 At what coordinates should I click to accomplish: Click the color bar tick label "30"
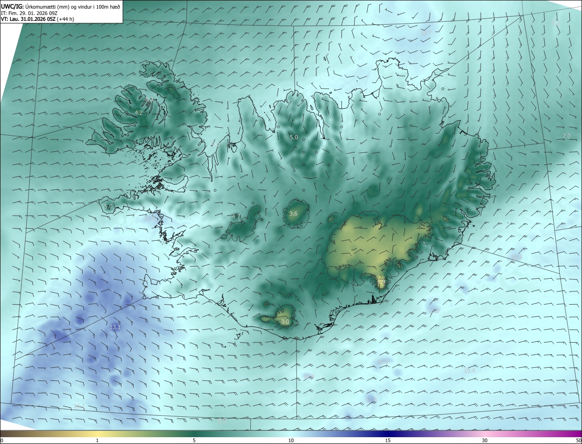(485, 440)
